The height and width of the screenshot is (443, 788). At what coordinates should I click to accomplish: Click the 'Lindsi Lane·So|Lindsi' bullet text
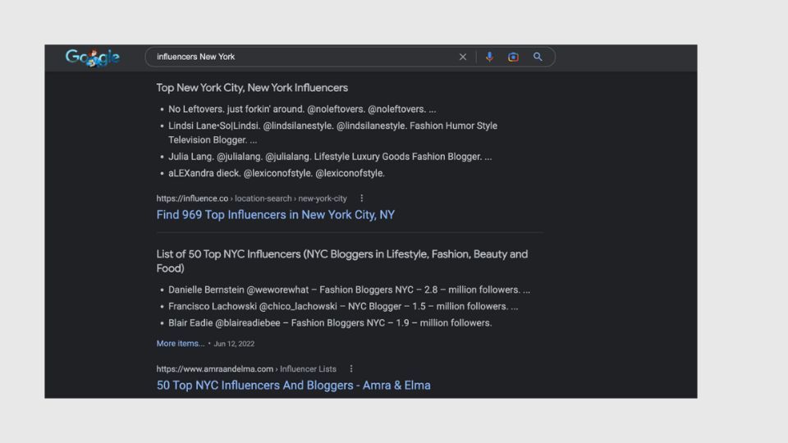[x=332, y=133]
